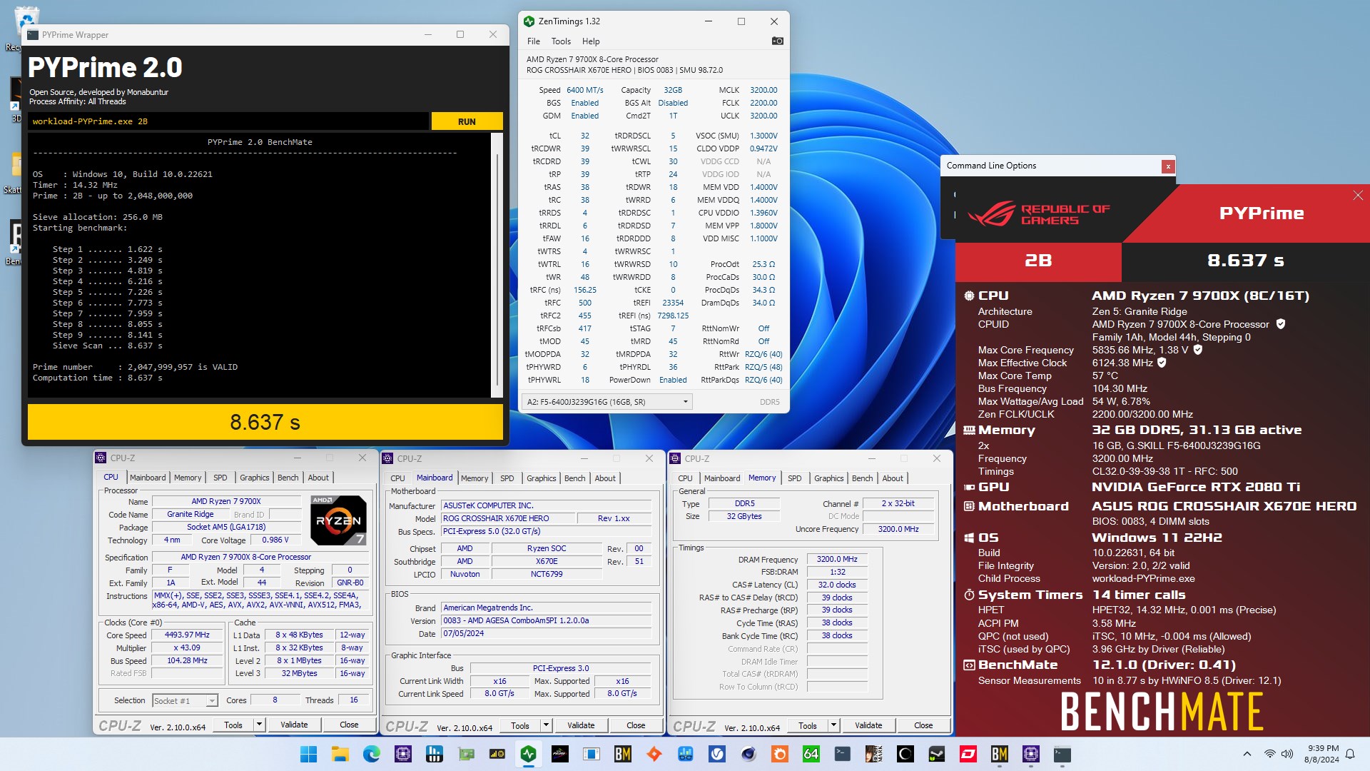Select the Graphics tab in the right CPU-Z window
Screen dimensions: 1370x771
click(829, 478)
